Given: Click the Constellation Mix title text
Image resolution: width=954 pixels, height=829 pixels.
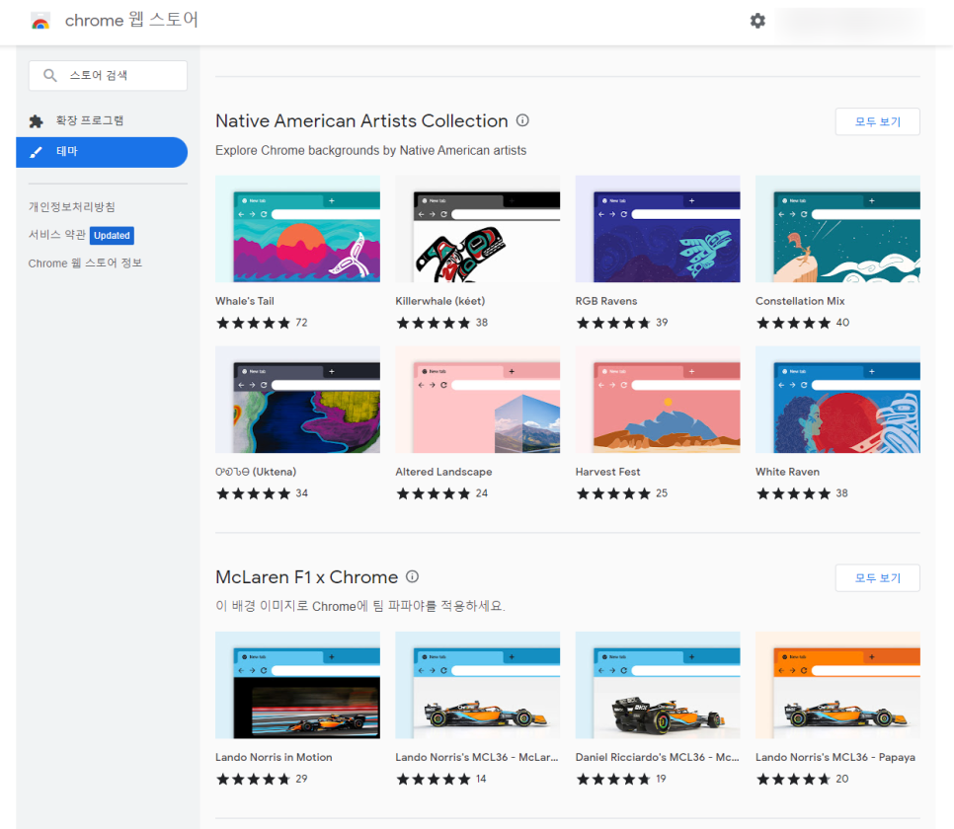Looking at the screenshot, I should point(800,301).
